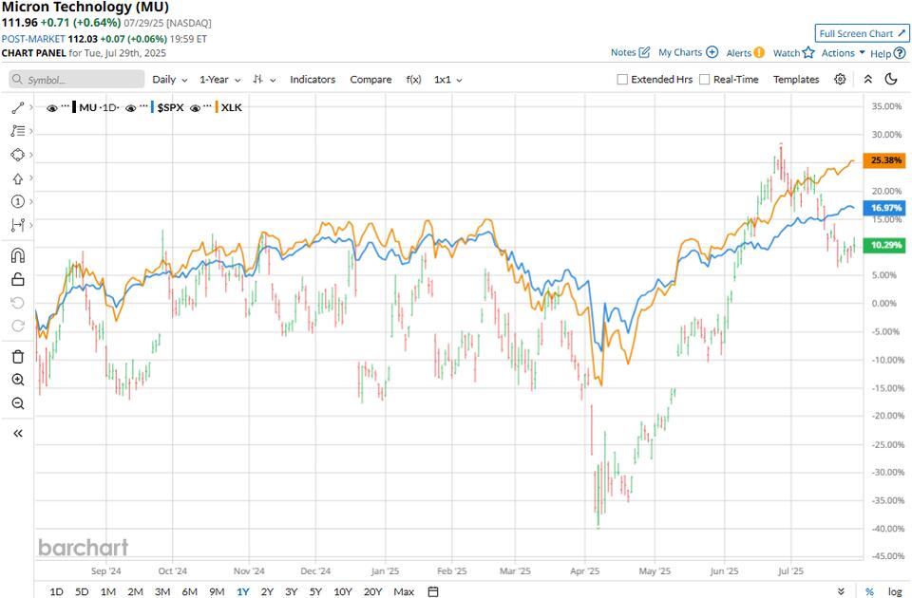Screen dimensions: 912x598
Task: Open the chart type bar-style dropdown
Action: (264, 79)
